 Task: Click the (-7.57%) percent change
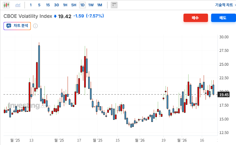(x=95, y=16)
